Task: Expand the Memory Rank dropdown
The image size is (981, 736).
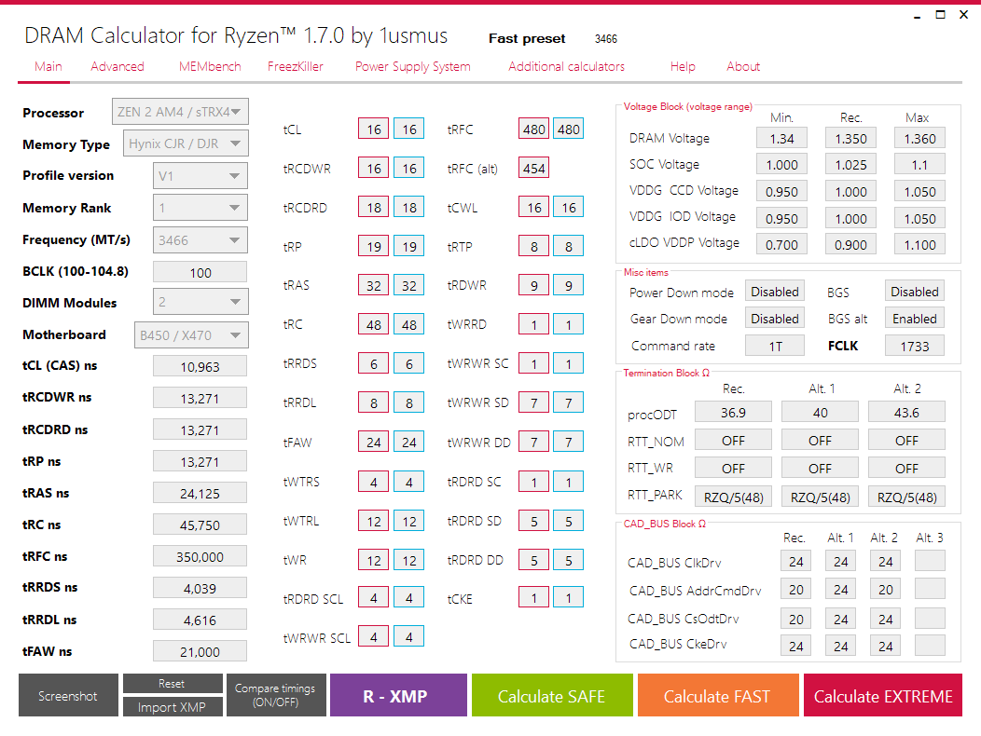Action: [x=200, y=207]
